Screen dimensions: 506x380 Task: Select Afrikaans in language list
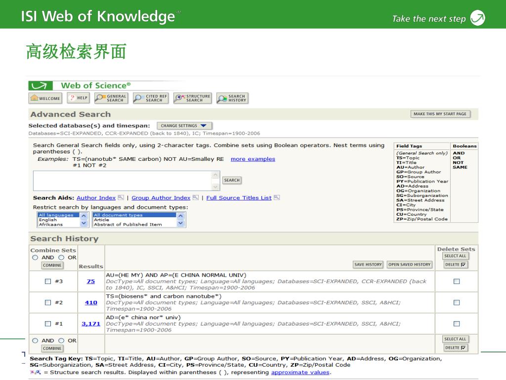pos(58,224)
